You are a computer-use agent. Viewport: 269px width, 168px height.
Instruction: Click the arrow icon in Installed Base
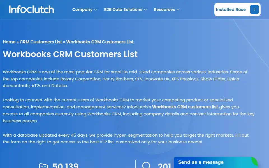(x=254, y=10)
